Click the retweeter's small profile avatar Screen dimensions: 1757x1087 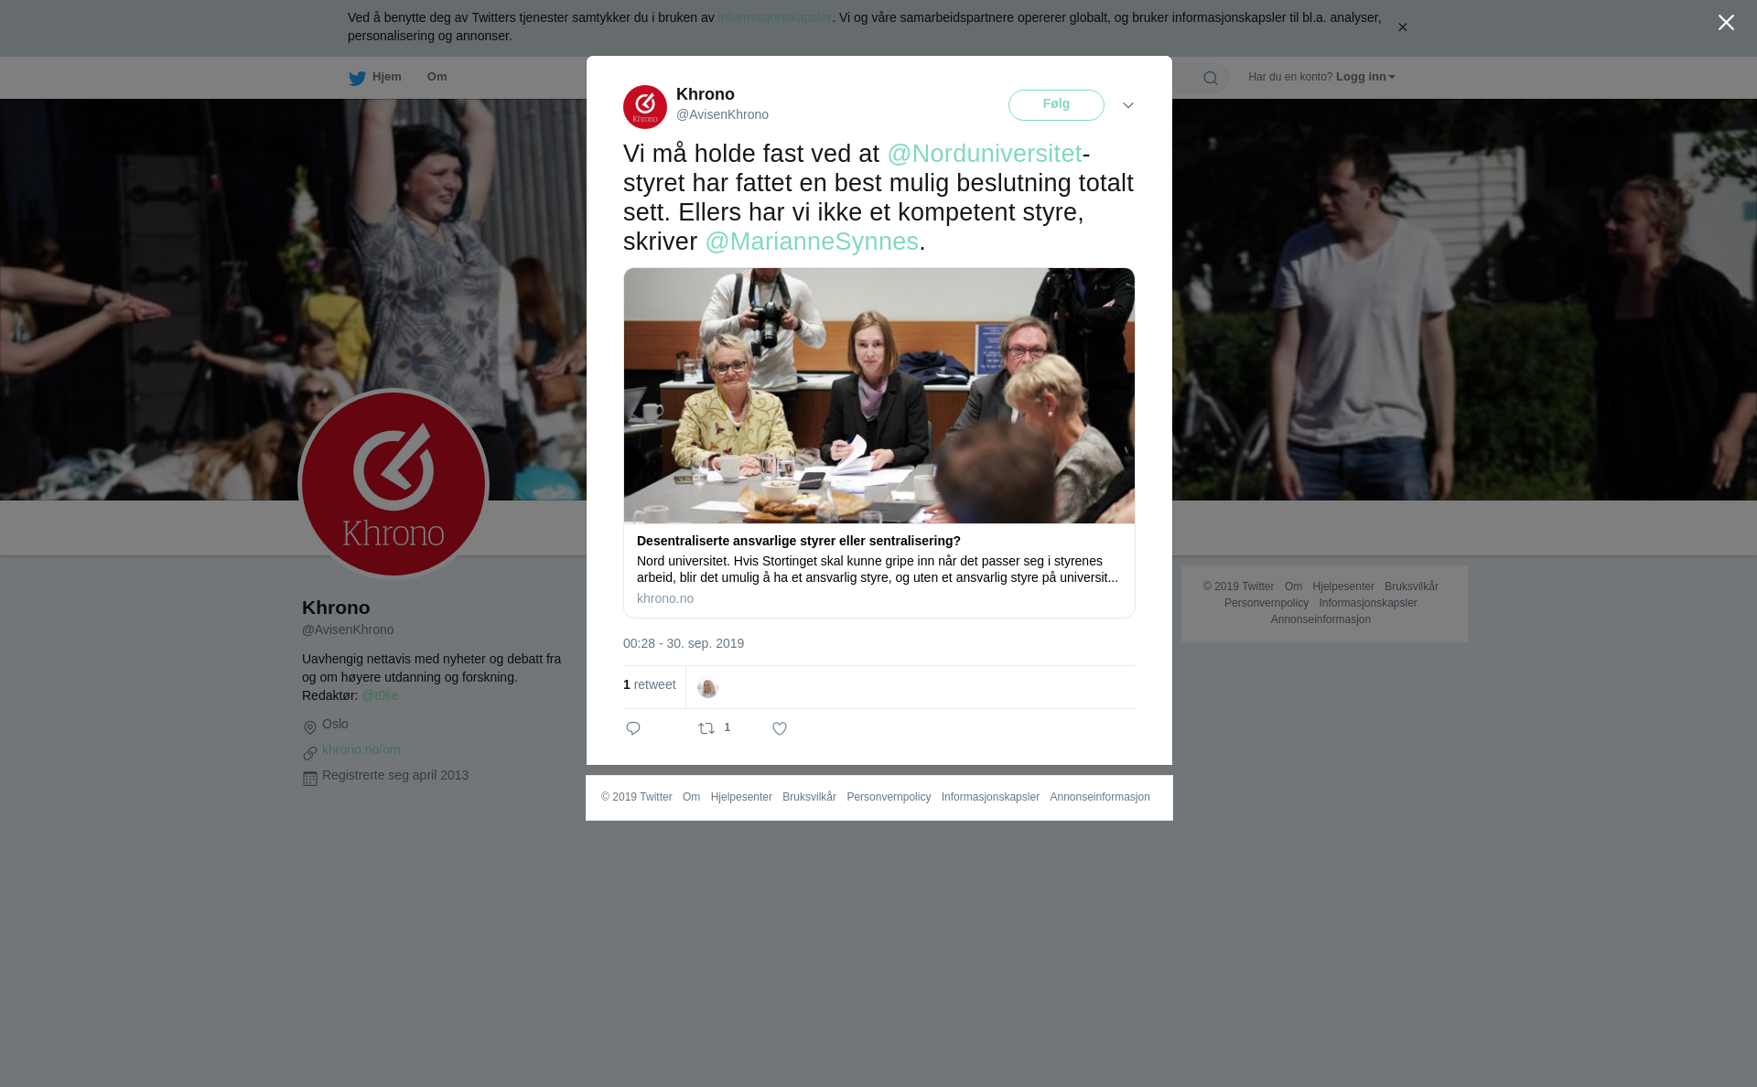click(x=707, y=687)
